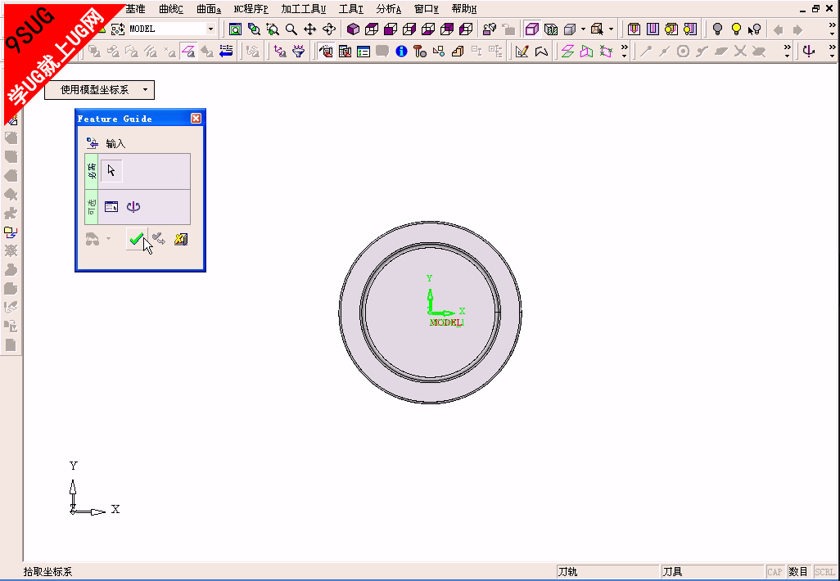The height and width of the screenshot is (581, 840).
Task: Click the model tree list icon
Action: (364, 52)
